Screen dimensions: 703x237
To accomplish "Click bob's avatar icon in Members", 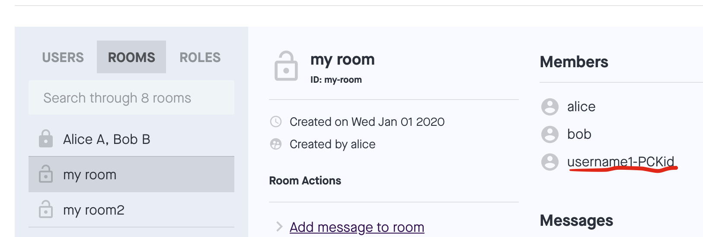I will [550, 134].
